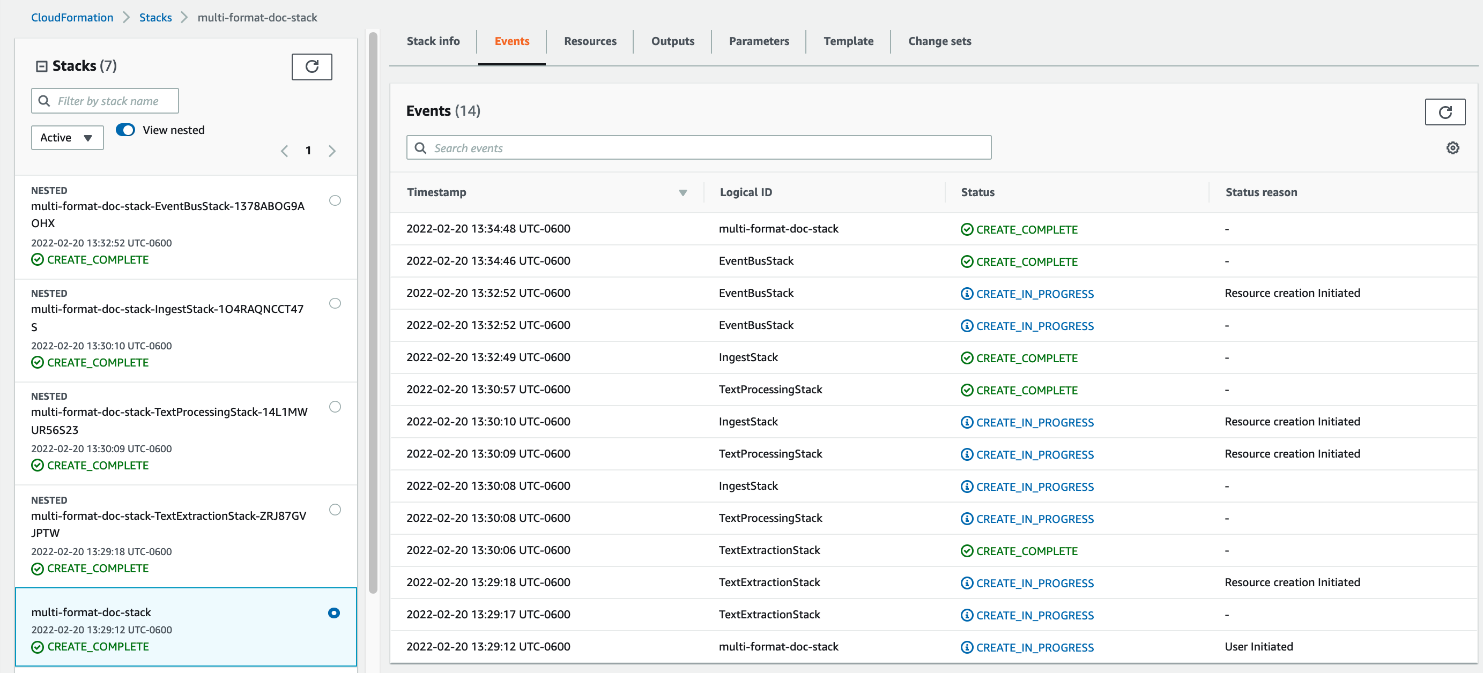Open the Change sets tab
The height and width of the screenshot is (673, 1483).
pyautogui.click(x=939, y=41)
